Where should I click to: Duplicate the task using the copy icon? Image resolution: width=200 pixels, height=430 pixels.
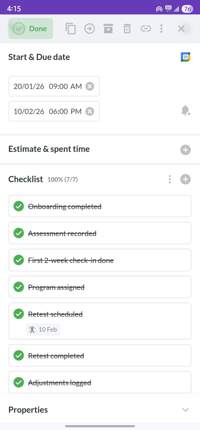point(71,28)
